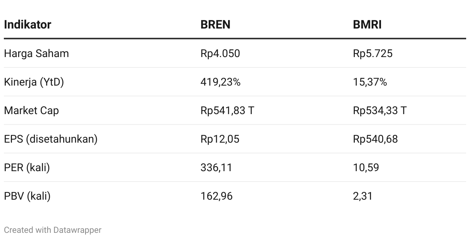Click BMRI PBV value 2,31
This screenshot has height=239, width=470.
click(x=363, y=196)
